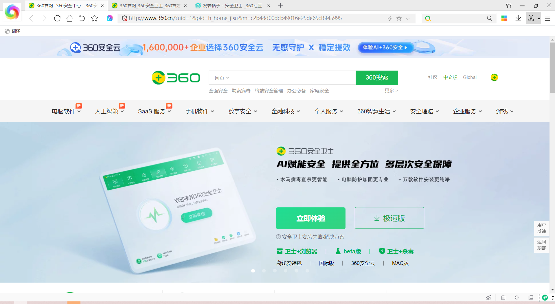
Task: Expand the 安全理赔 menu
Action: pos(424,111)
